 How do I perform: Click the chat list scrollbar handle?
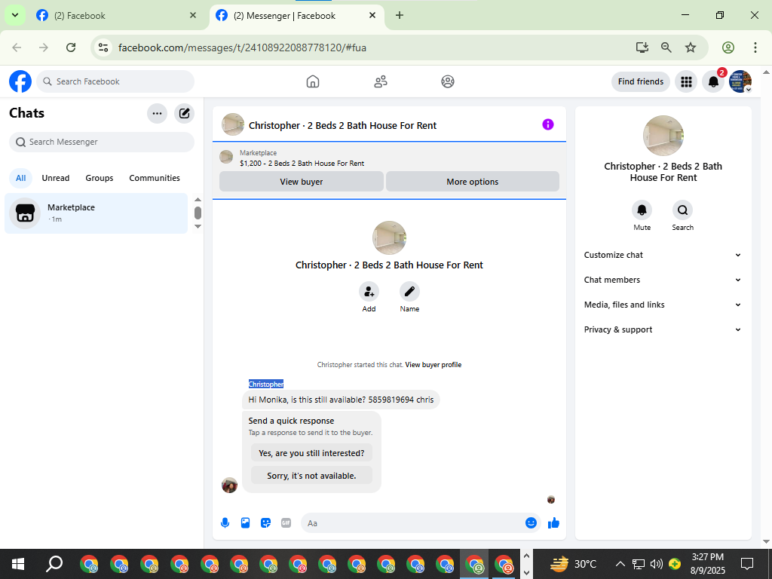click(x=198, y=213)
